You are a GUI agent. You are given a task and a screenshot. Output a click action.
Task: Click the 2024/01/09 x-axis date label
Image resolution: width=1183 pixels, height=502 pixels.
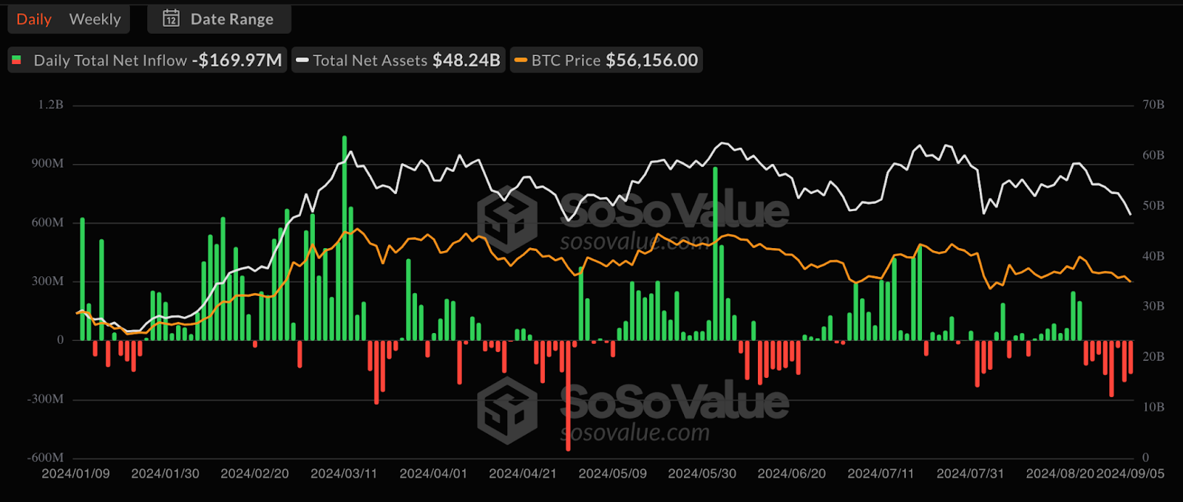[x=75, y=474]
